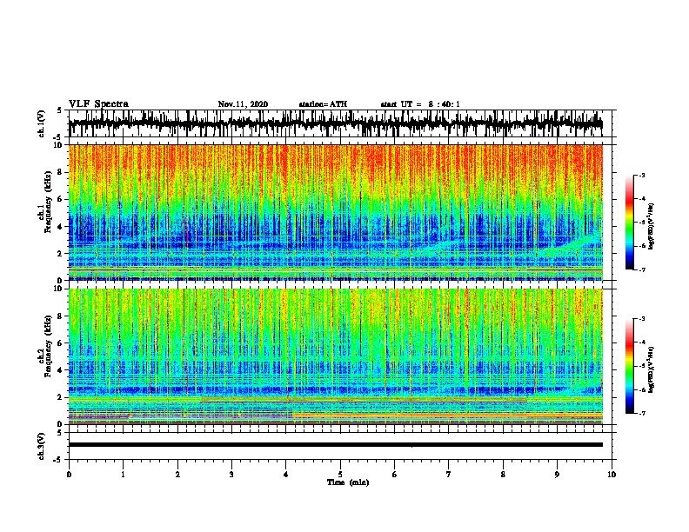
Task: Click ch.2 frequency tick label "6"
Action: tap(61, 342)
